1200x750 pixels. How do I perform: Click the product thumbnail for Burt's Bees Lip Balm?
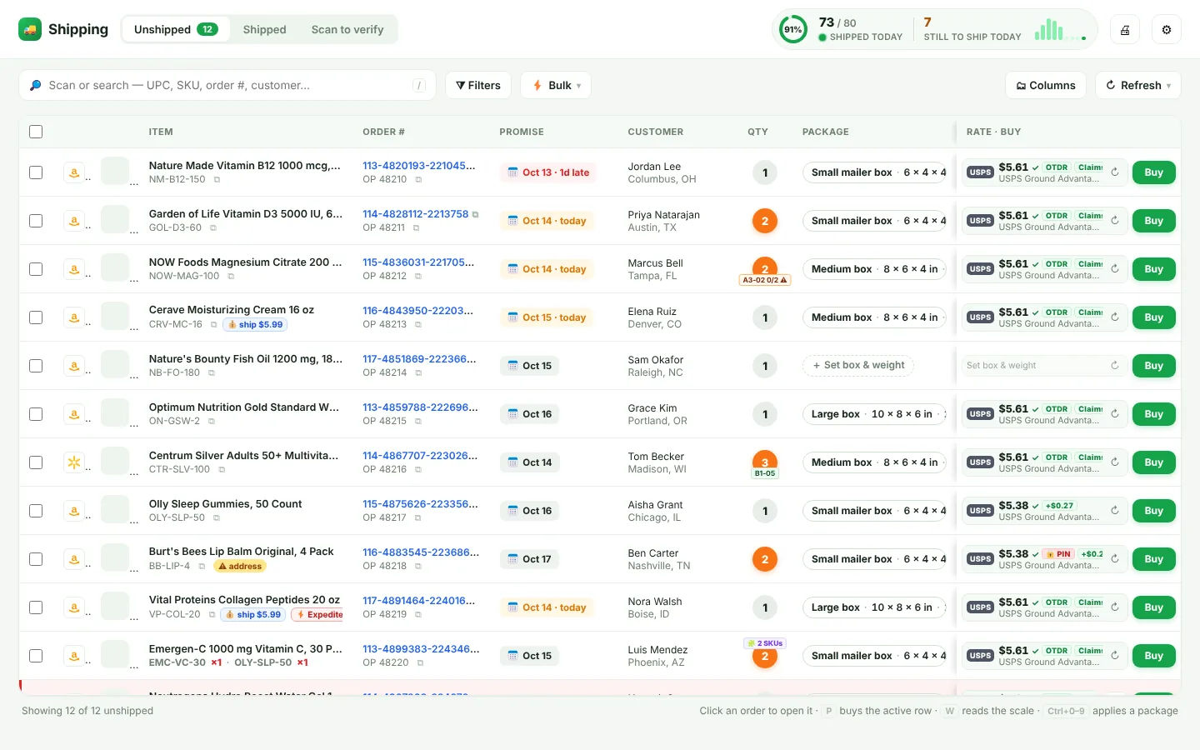[x=115, y=557]
